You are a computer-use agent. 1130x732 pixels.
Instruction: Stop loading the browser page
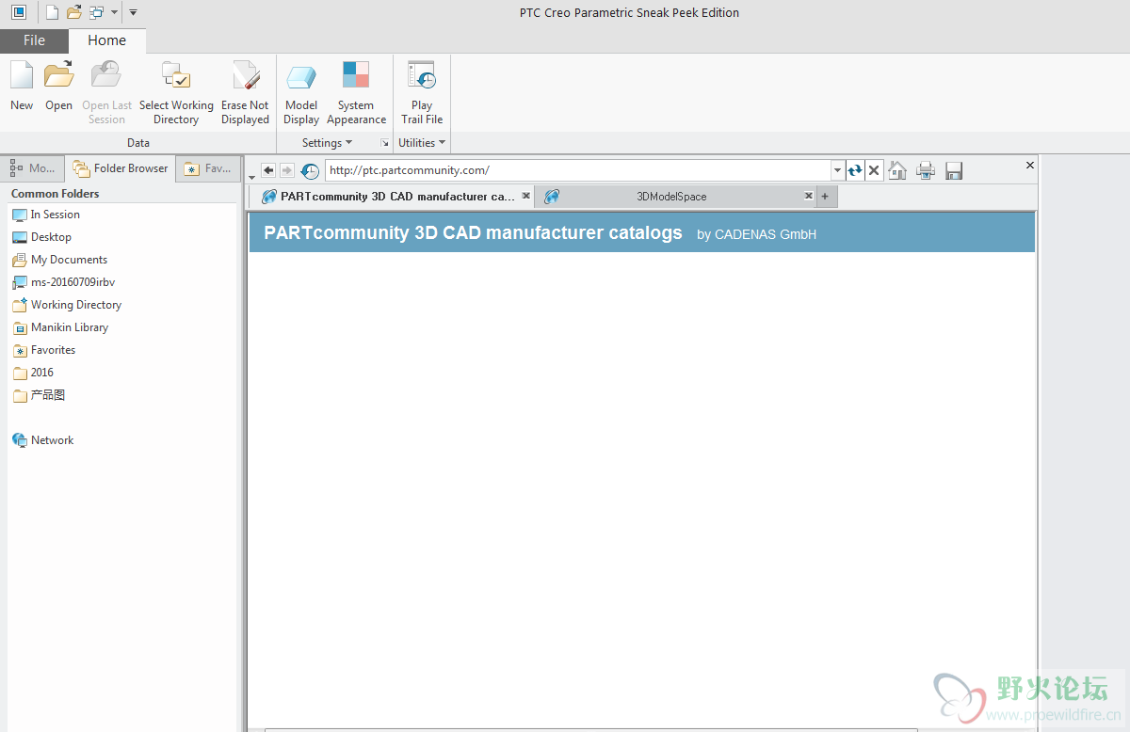point(874,170)
